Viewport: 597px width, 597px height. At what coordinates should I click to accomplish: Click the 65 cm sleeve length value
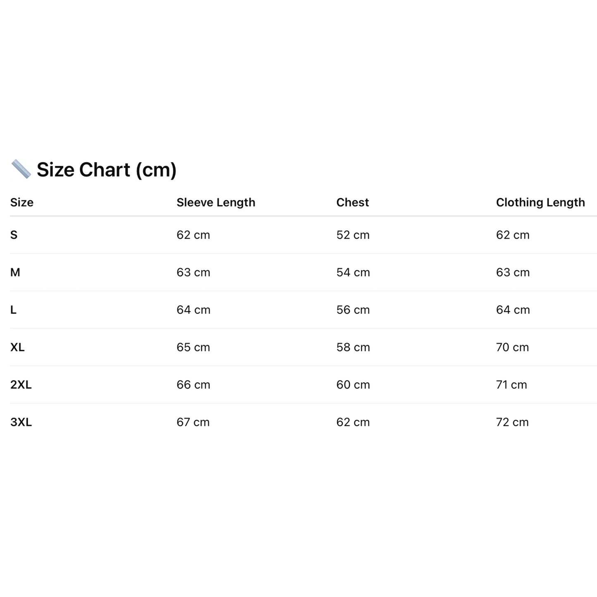(193, 347)
